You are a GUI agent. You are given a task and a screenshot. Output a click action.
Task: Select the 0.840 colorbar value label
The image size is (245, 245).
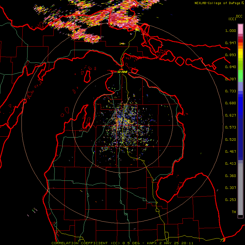[231, 67]
